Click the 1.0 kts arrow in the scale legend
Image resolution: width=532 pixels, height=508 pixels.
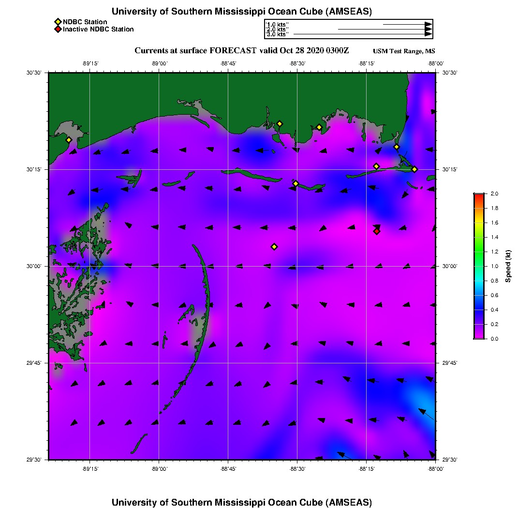[406, 24]
